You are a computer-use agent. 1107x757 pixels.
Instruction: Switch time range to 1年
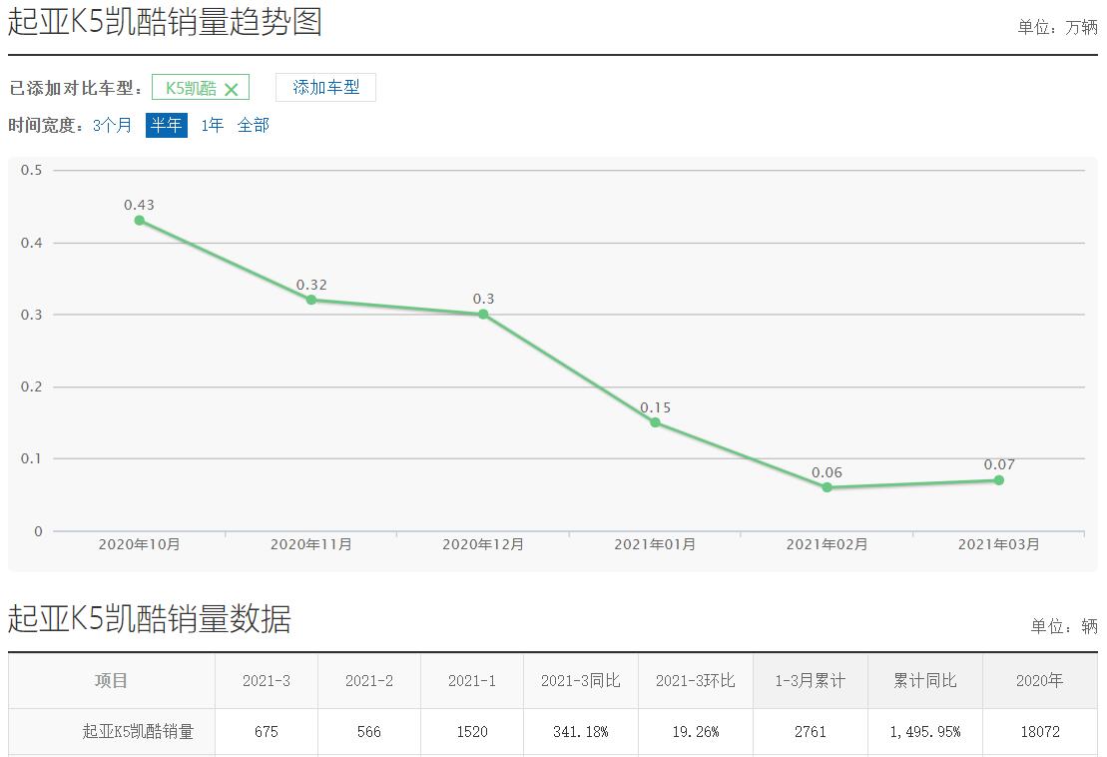[212, 125]
